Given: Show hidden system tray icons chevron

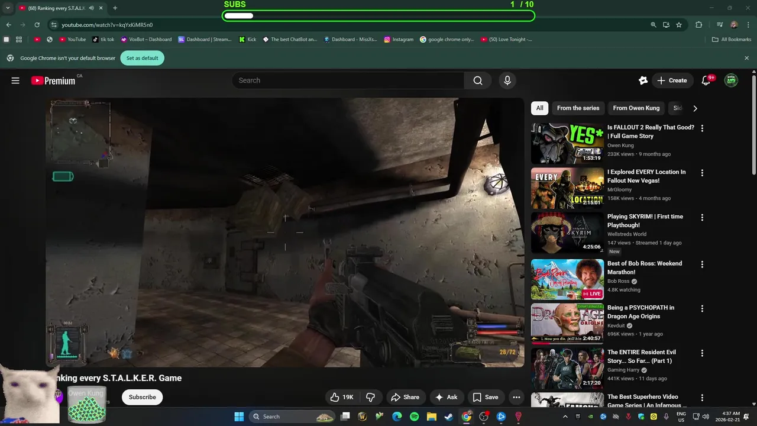Looking at the screenshot, I should click(565, 417).
